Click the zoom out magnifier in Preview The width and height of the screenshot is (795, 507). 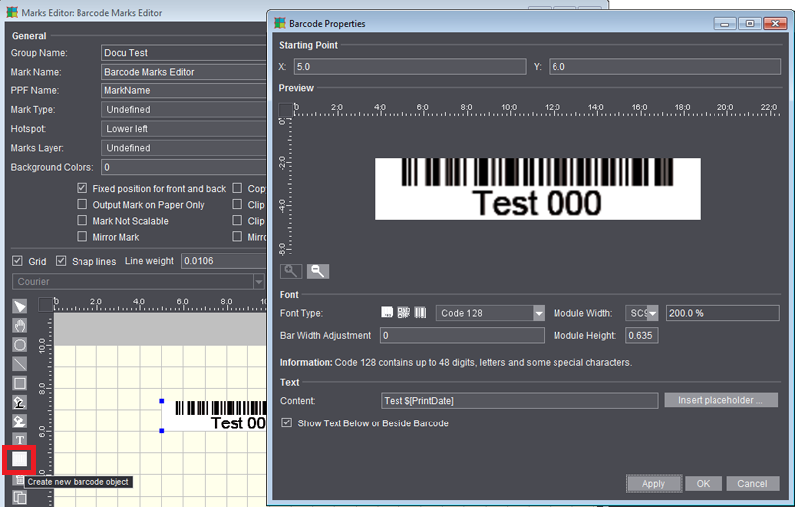(317, 271)
